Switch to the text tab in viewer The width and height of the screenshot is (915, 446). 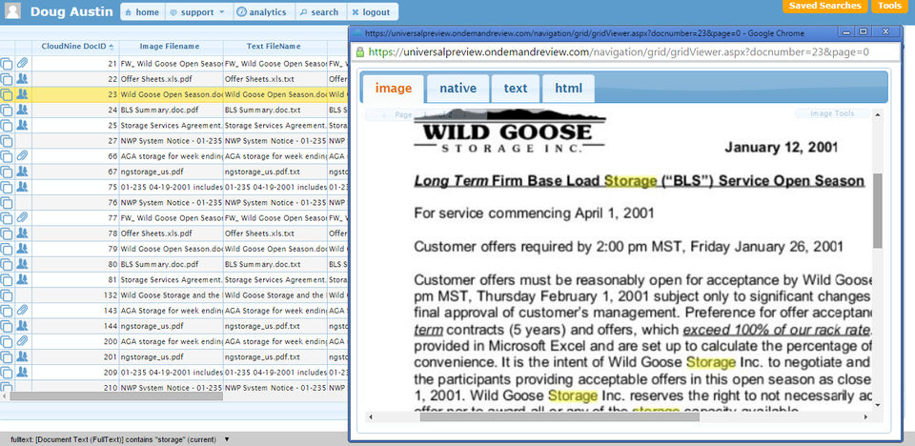tap(516, 89)
